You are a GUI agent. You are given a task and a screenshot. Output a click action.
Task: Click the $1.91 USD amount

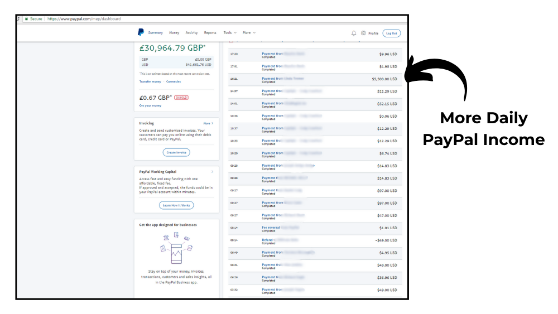point(388,228)
